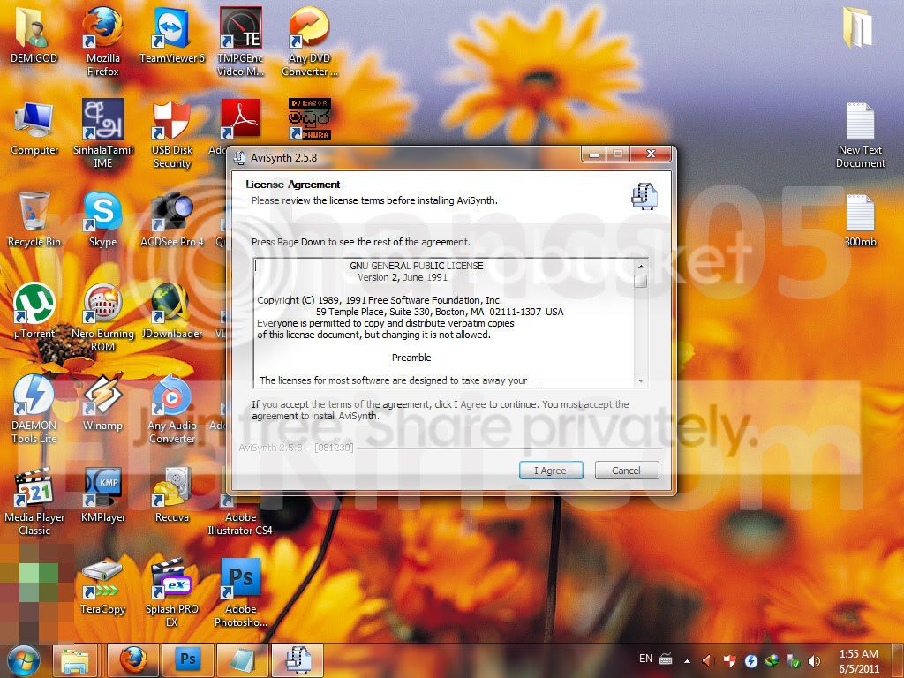Screen dimensions: 904x678
Task: Open on-screen keyboard tray icon
Action: [x=666, y=659]
